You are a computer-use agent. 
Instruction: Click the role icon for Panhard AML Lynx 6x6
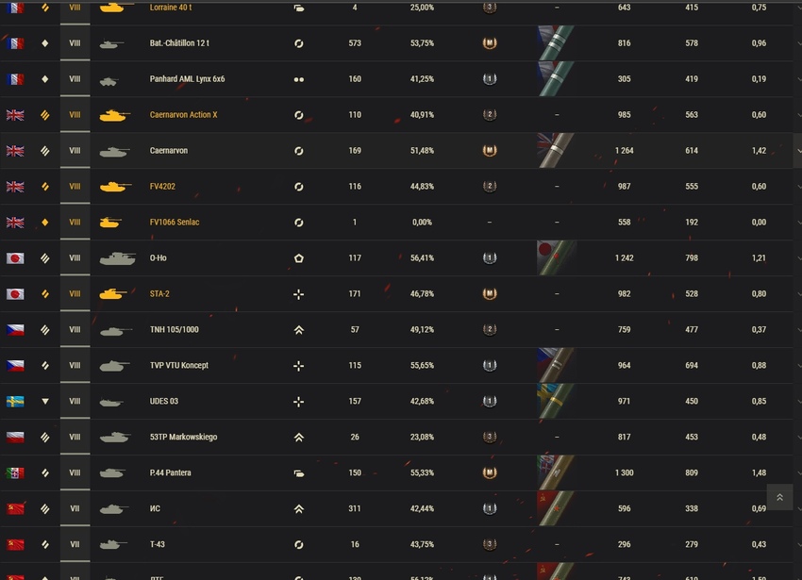click(299, 79)
